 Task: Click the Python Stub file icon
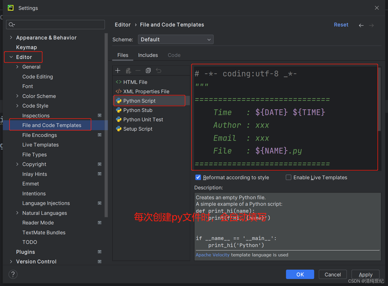point(119,110)
